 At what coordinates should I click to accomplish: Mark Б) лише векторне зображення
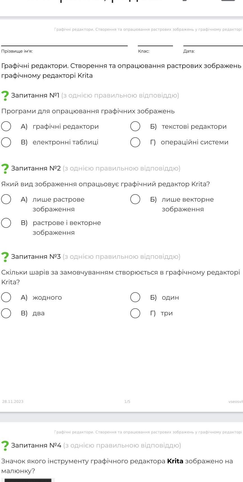click(135, 199)
